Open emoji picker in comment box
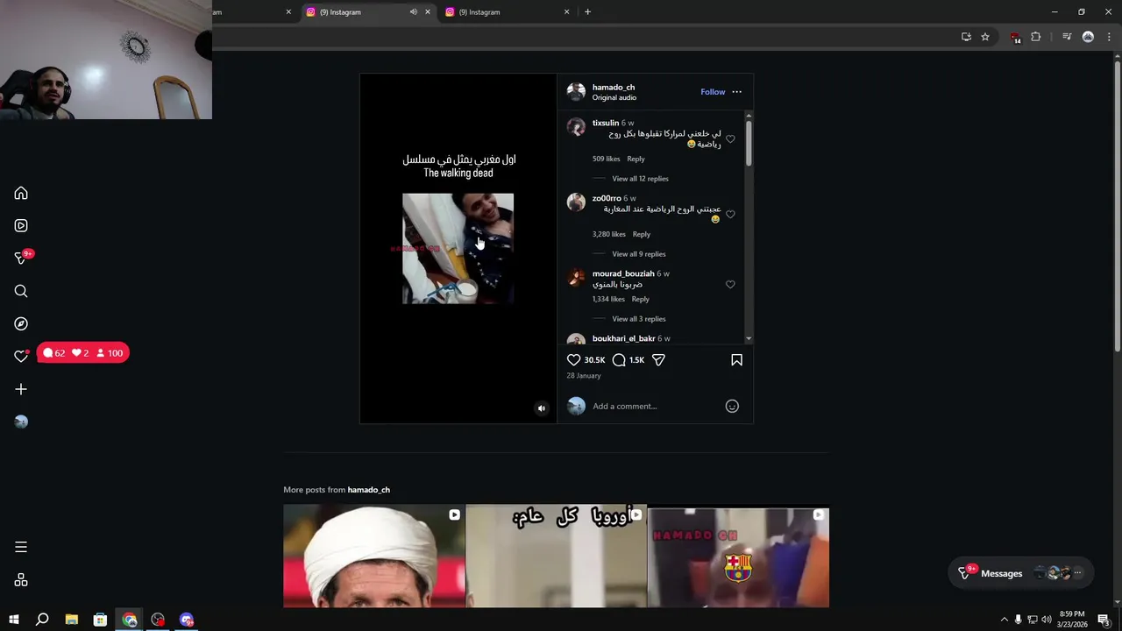This screenshot has height=631, width=1122. tap(732, 406)
